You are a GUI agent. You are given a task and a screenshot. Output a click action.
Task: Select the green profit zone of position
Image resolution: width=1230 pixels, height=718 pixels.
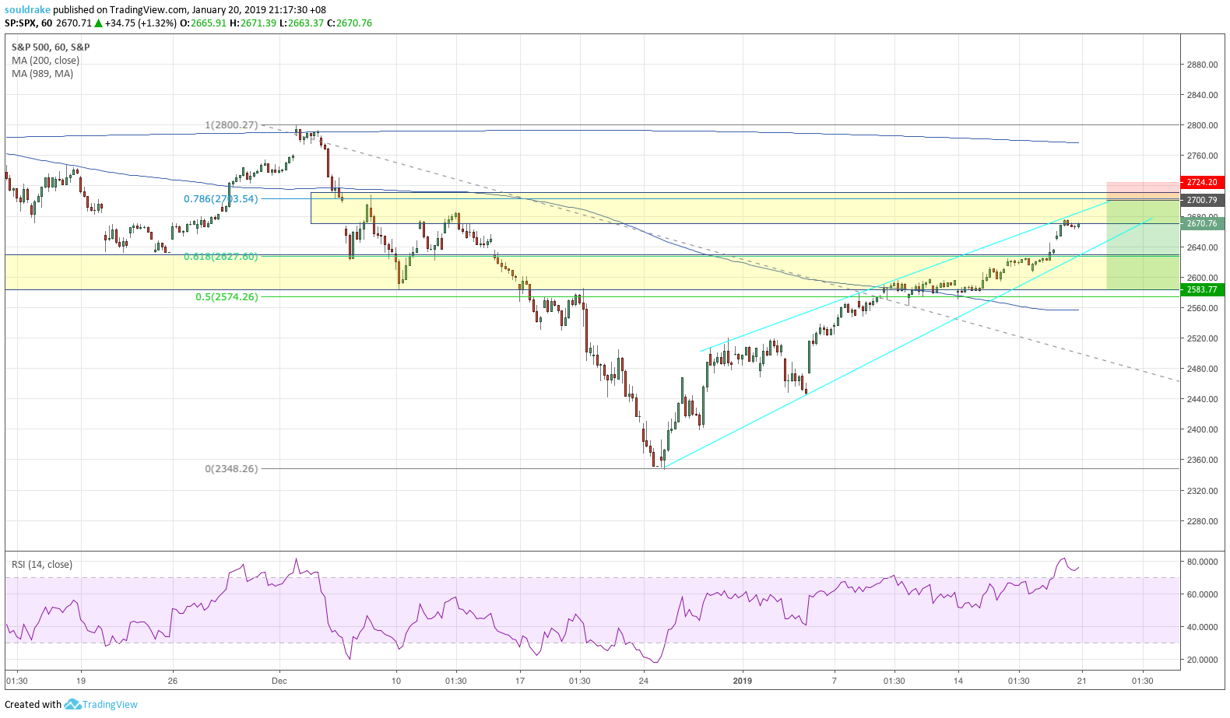pos(1143,245)
